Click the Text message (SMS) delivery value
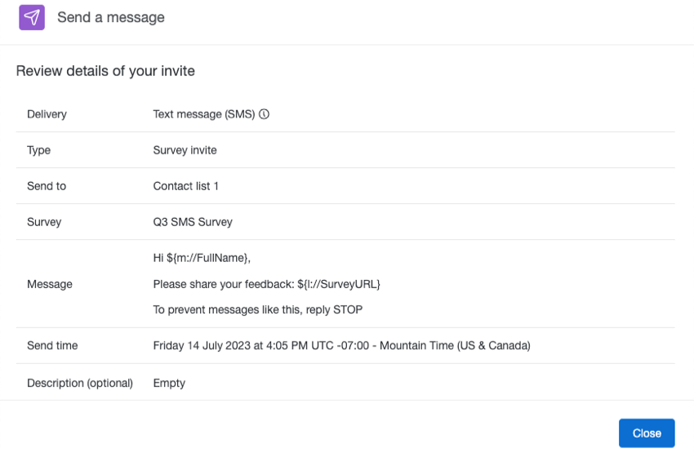Image resolution: width=694 pixels, height=453 pixels. [x=204, y=114]
